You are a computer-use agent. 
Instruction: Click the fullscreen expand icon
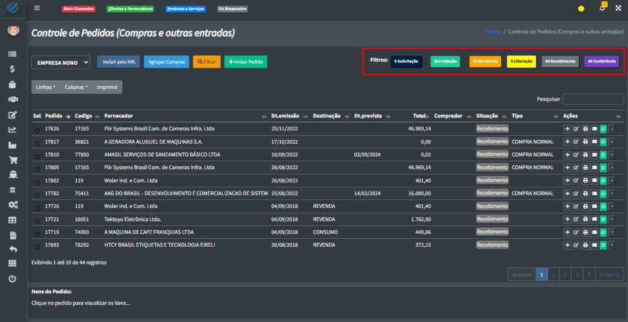pyautogui.click(x=618, y=9)
